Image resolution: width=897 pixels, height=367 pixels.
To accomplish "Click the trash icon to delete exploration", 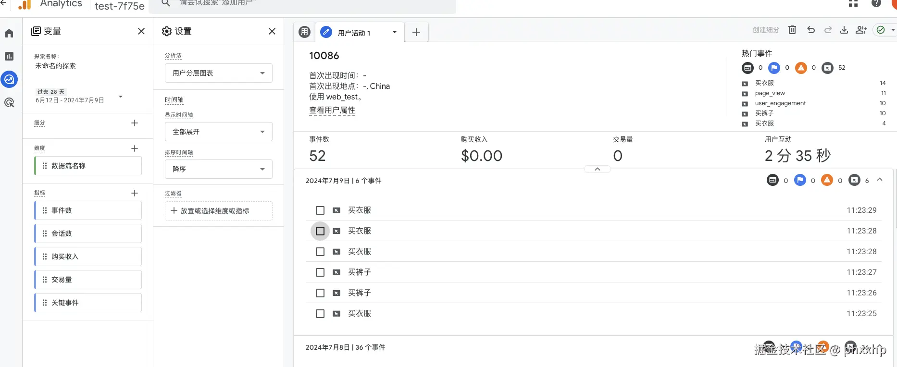I will coord(792,30).
